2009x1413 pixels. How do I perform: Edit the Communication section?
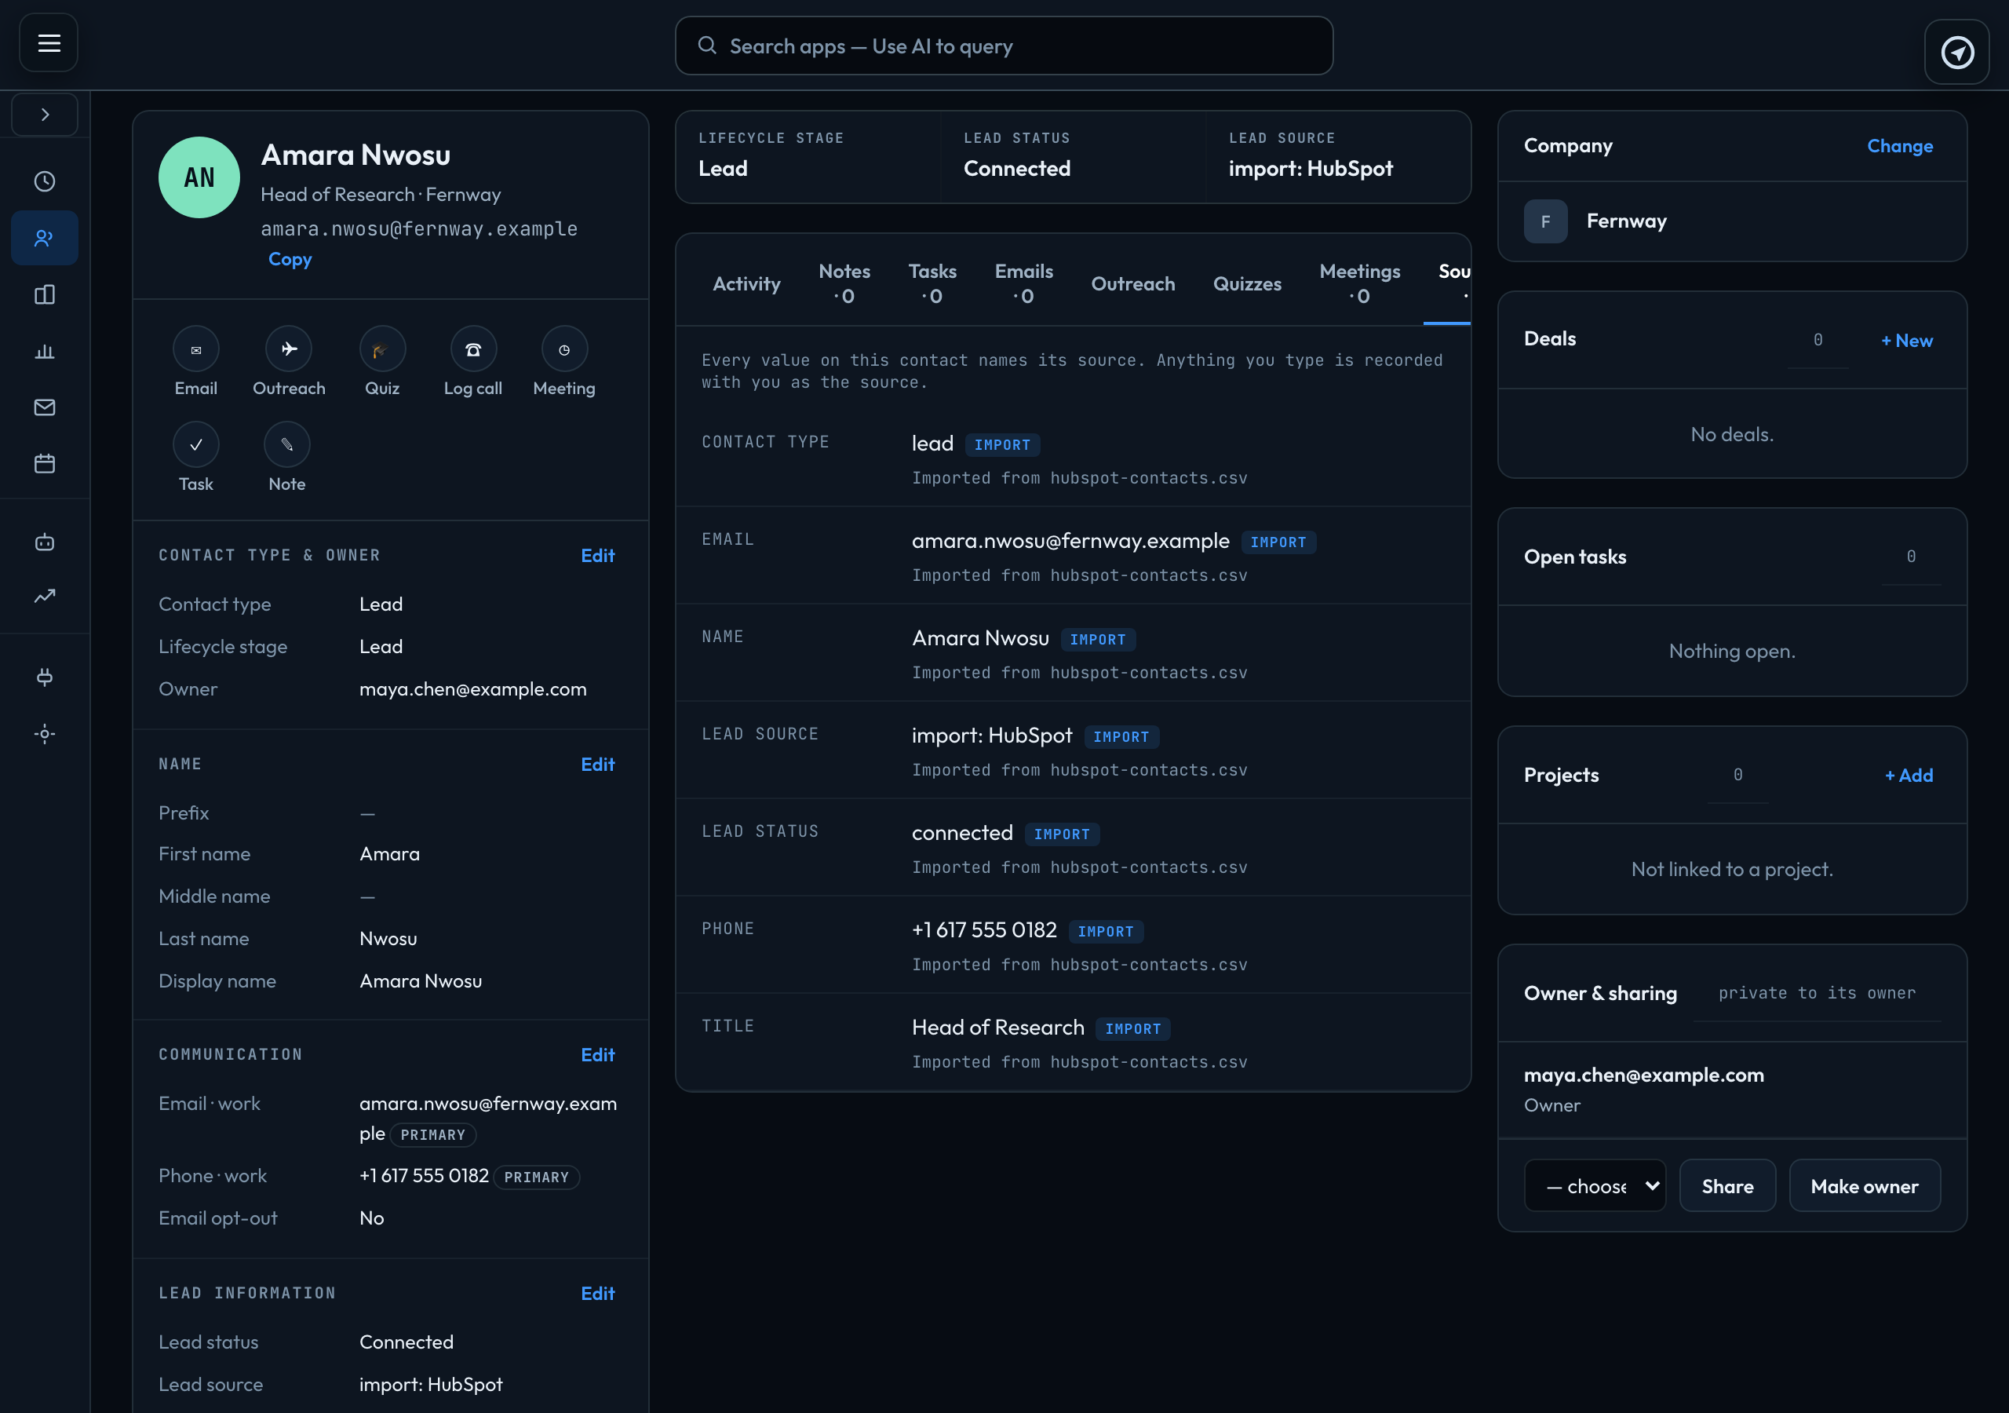[598, 1055]
